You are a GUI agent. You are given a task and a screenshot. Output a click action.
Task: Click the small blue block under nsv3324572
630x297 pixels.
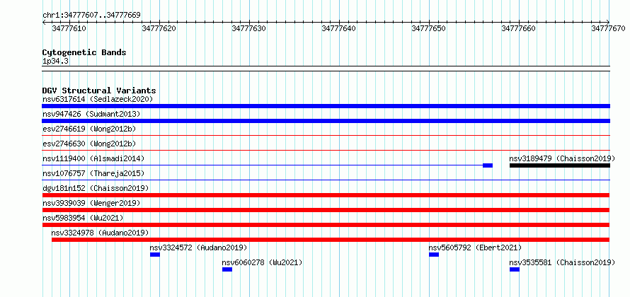tap(155, 255)
